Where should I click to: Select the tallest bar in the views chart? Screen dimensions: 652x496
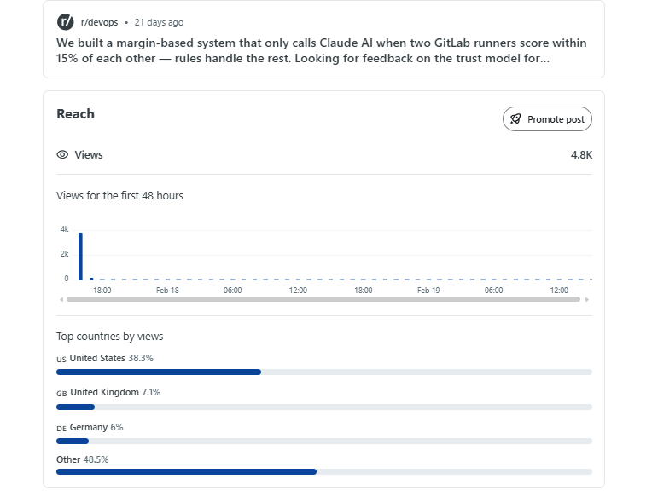[x=80, y=256]
